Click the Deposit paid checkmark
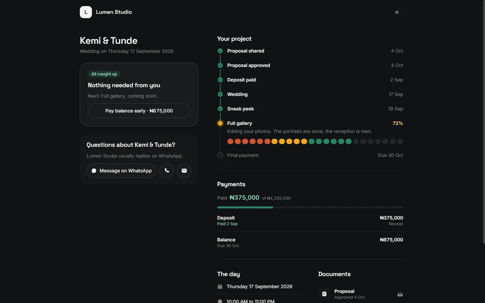 pyautogui.click(x=220, y=80)
